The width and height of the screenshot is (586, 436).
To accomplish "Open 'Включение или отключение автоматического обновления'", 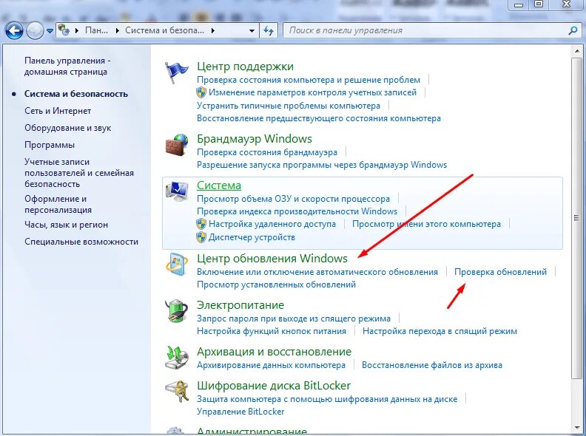I will click(317, 272).
